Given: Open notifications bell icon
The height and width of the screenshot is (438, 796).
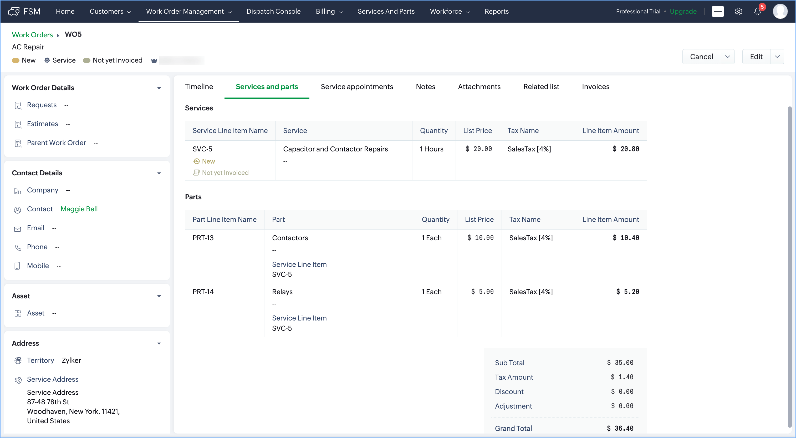Looking at the screenshot, I should (757, 12).
